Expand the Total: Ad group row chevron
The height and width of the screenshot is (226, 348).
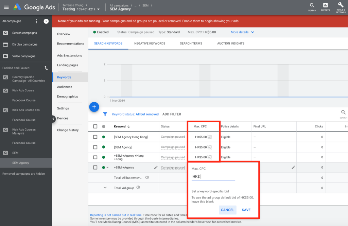click(105, 188)
